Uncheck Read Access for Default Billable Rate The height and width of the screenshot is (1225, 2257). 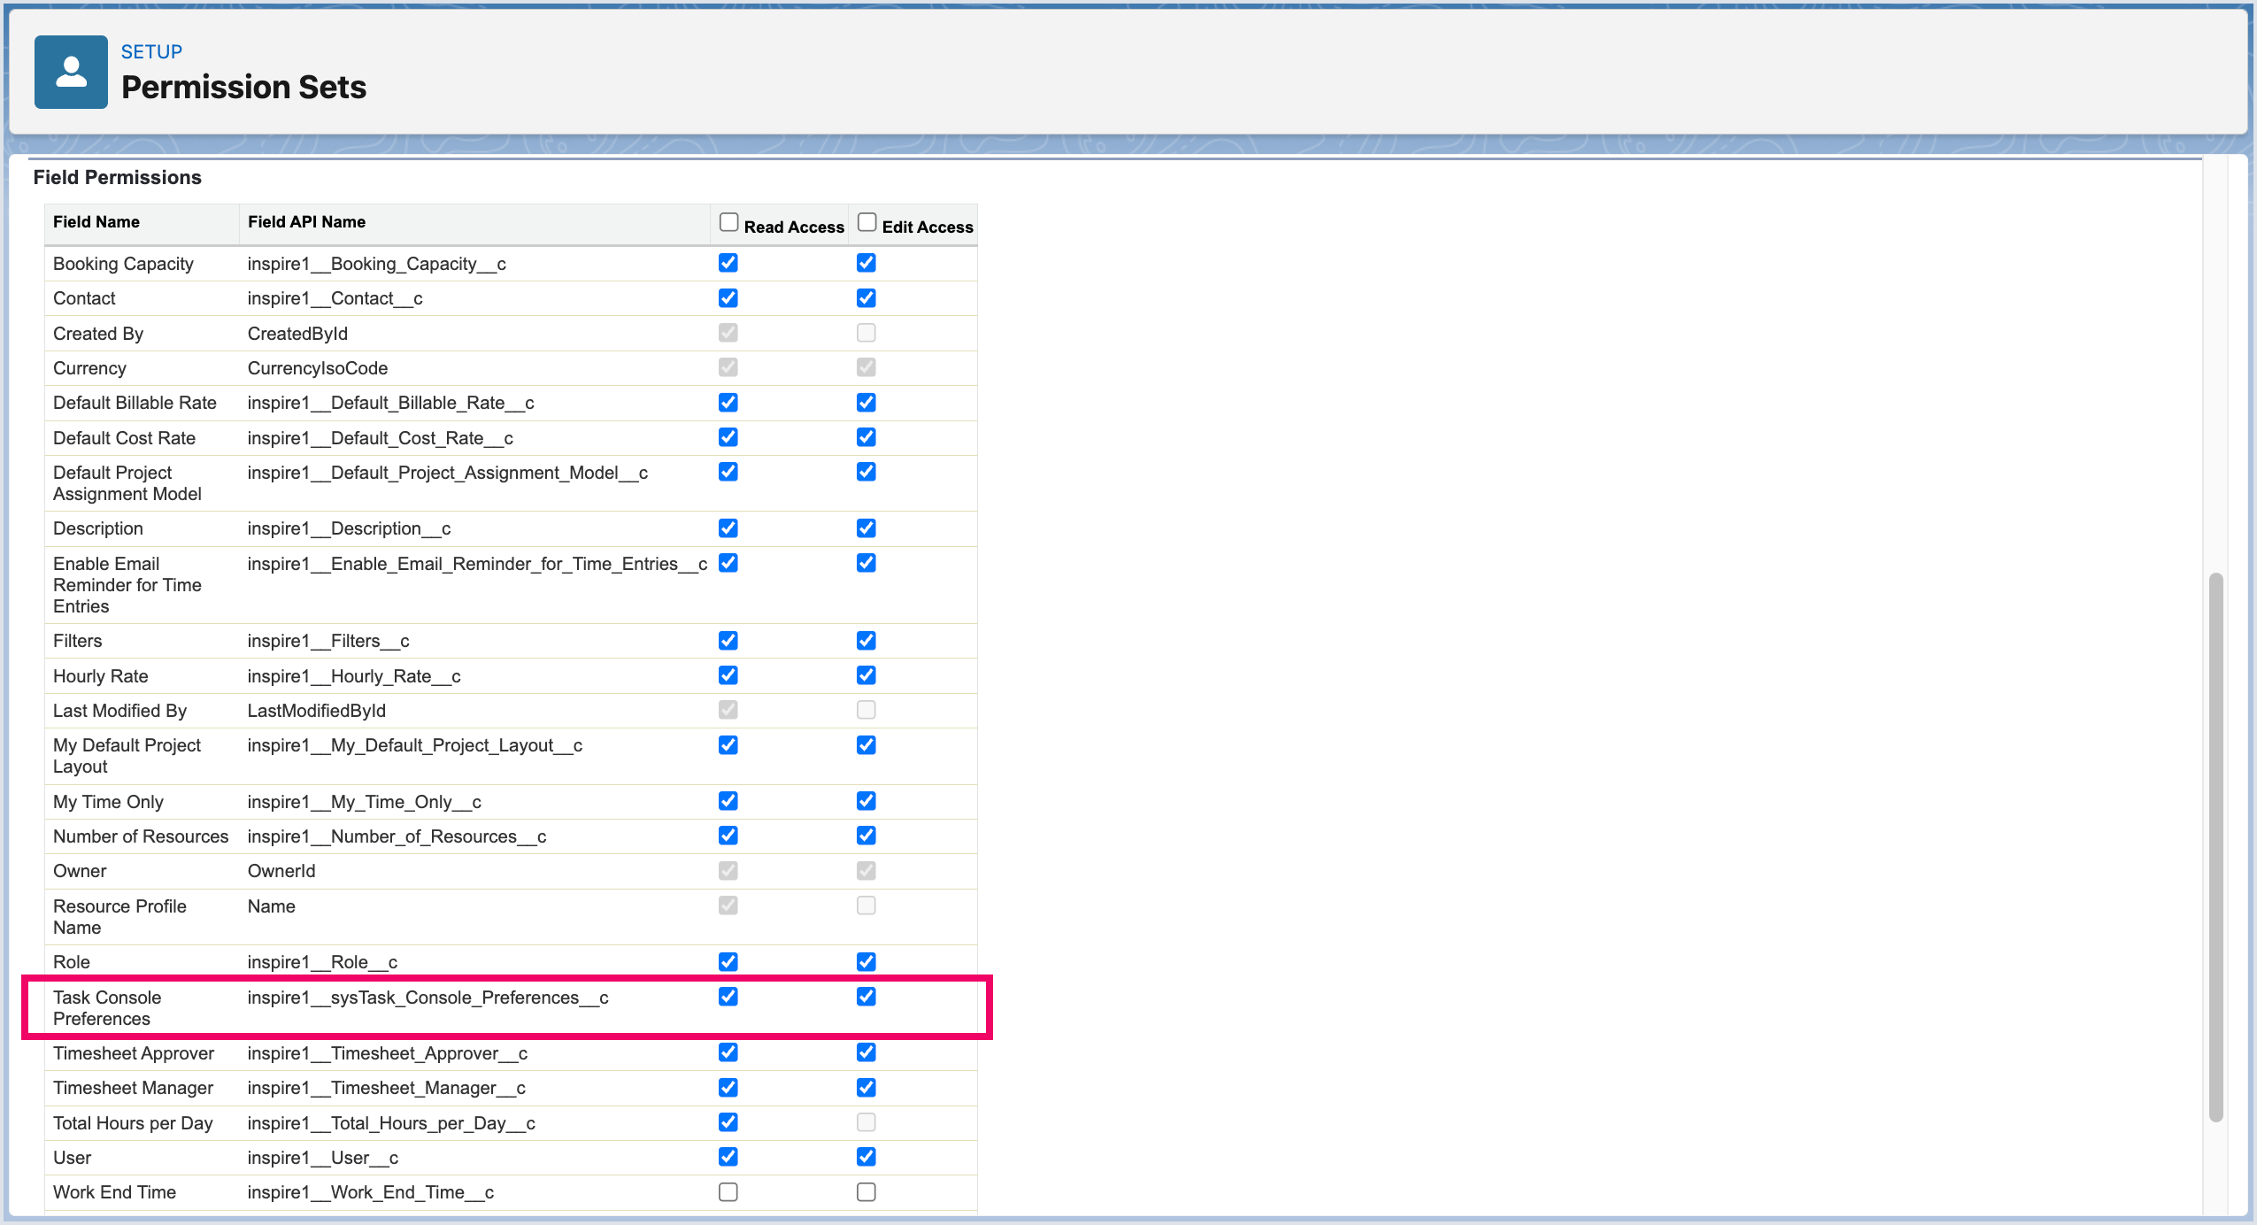click(x=728, y=403)
